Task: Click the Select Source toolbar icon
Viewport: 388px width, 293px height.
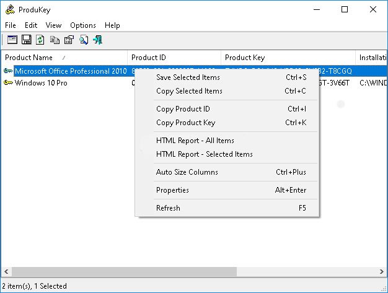Action: [x=12, y=40]
